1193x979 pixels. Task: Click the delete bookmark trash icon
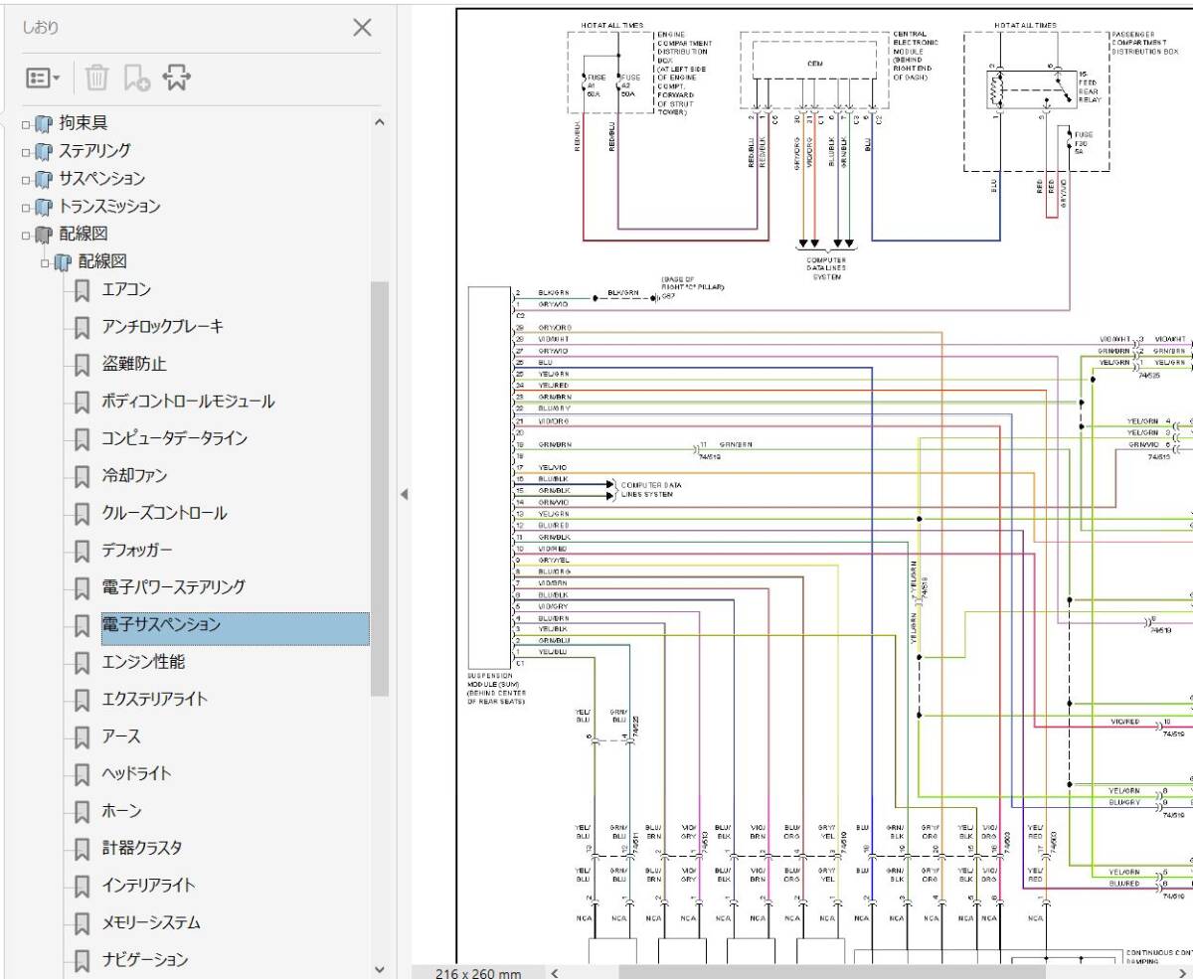[96, 78]
